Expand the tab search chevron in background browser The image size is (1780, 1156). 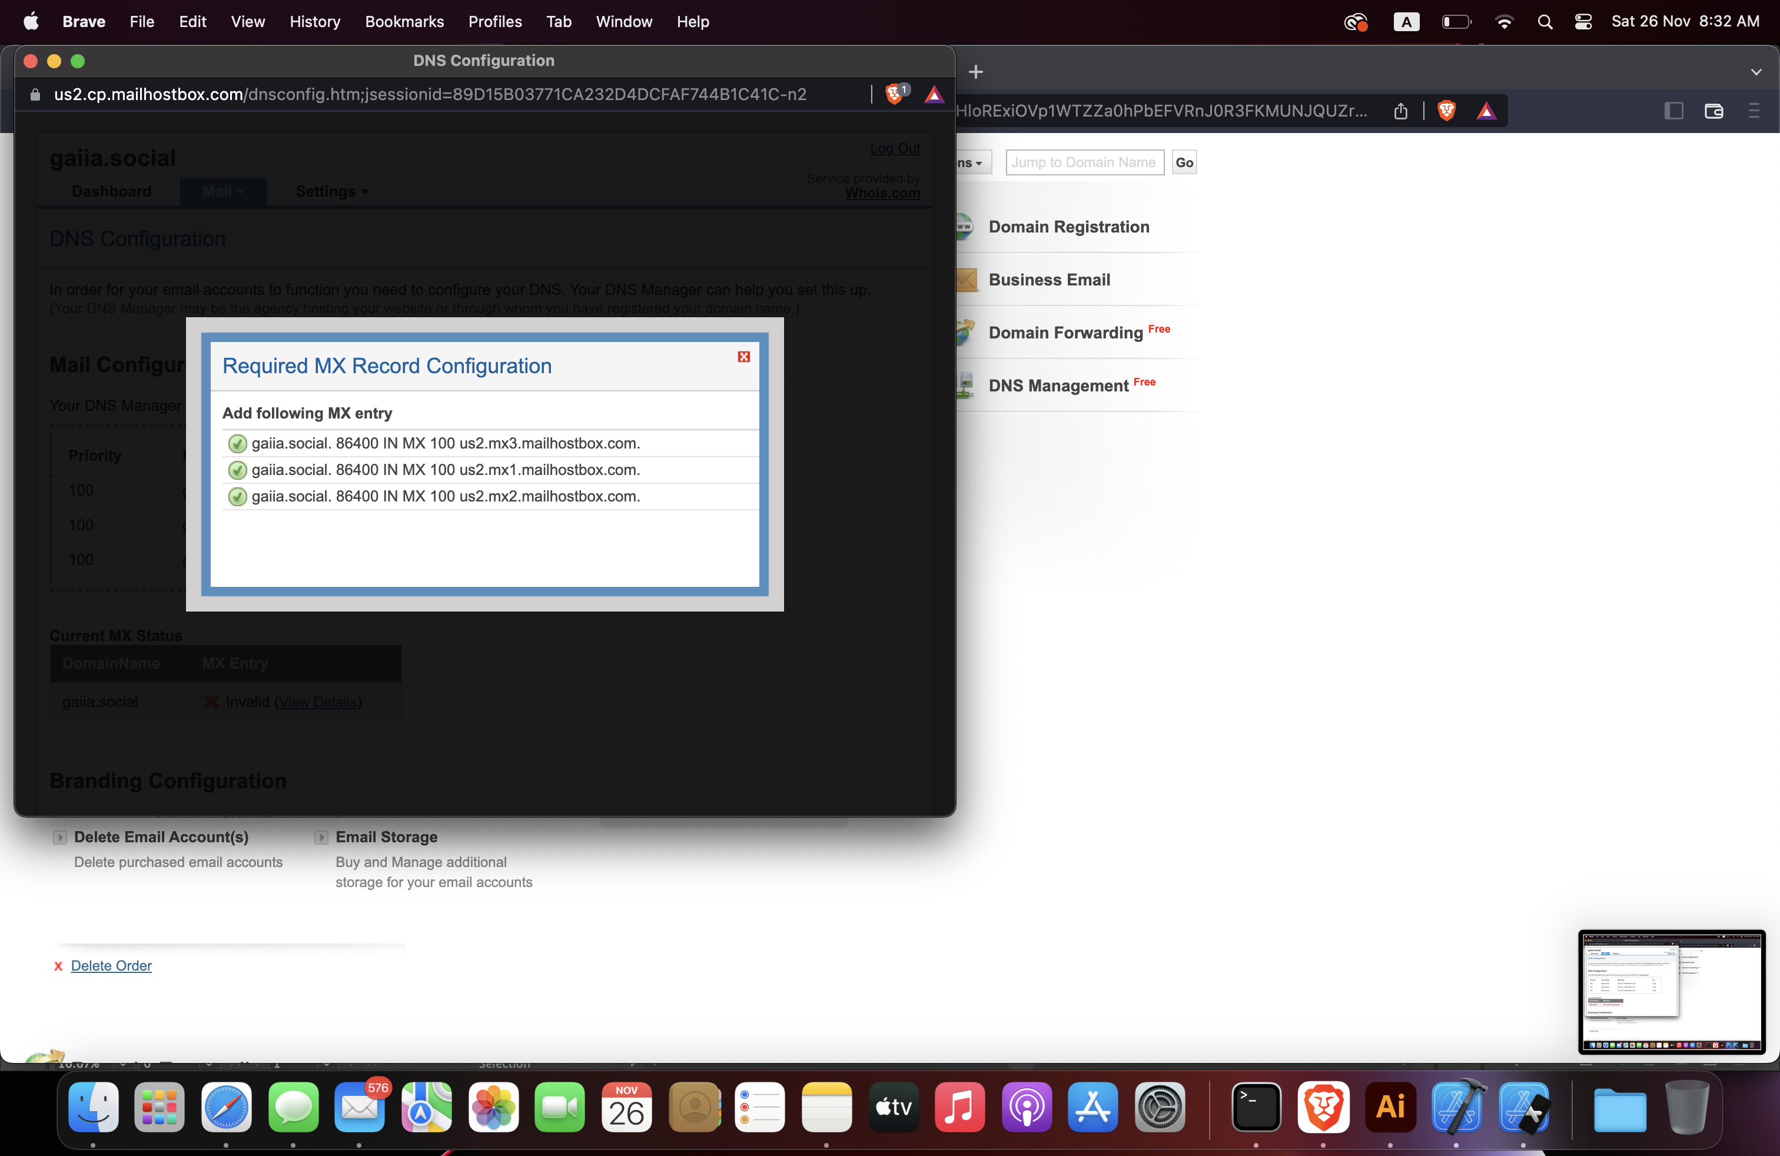pyautogui.click(x=1756, y=72)
